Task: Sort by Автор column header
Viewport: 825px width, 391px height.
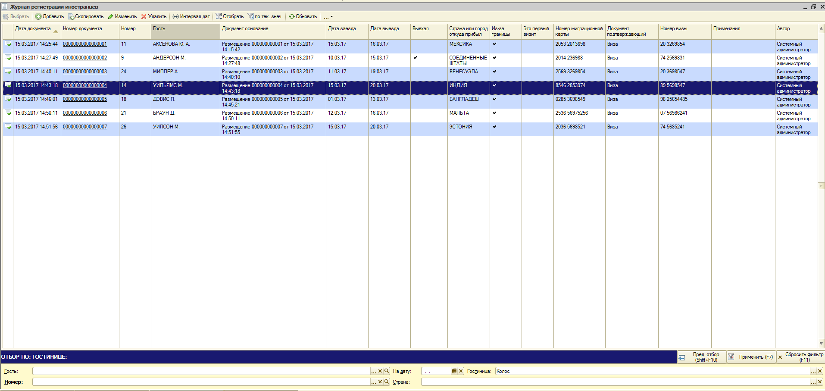Action: pos(796,31)
